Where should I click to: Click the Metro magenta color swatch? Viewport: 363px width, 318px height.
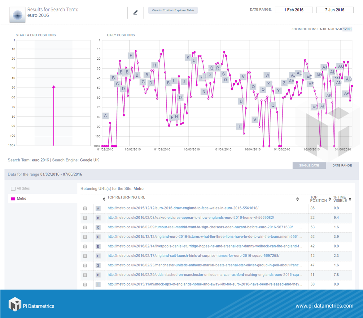pos(13,199)
